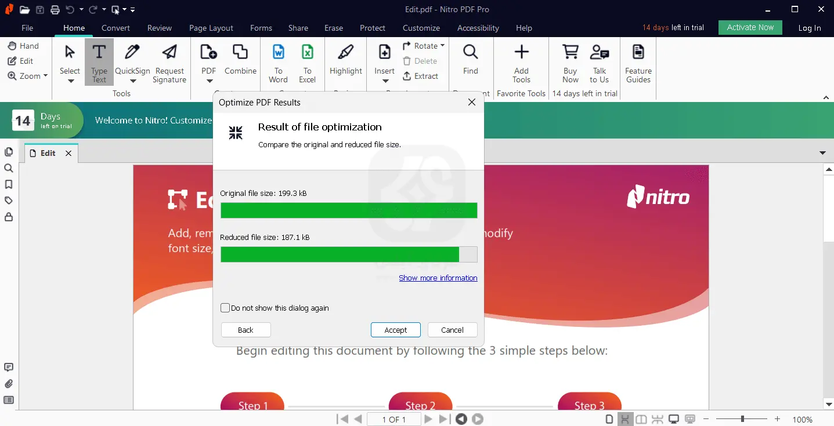Open the Bookmarks panel
This screenshot has height=426, width=834.
9,183
